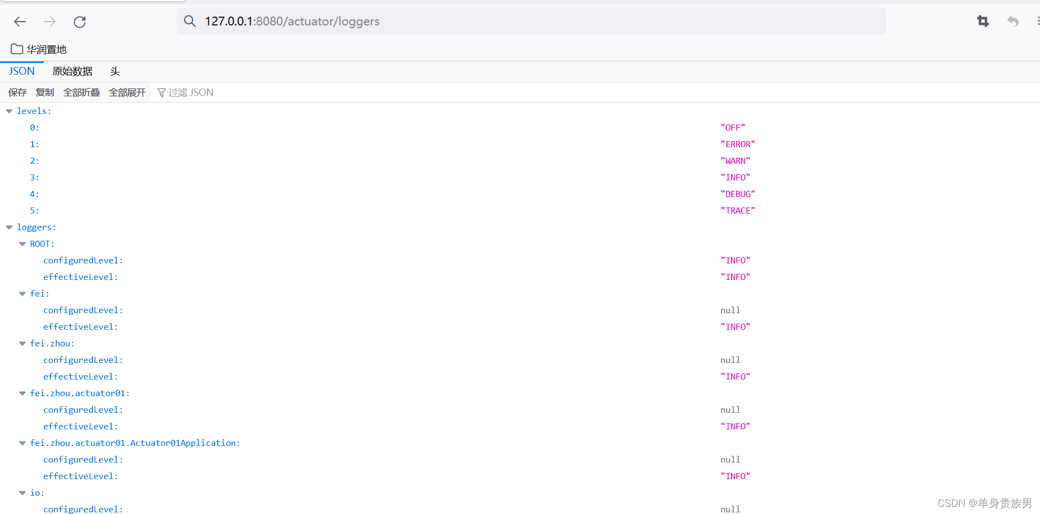The width and height of the screenshot is (1040, 514).
Task: Switch to the JSON tab
Action: pyautogui.click(x=22, y=71)
